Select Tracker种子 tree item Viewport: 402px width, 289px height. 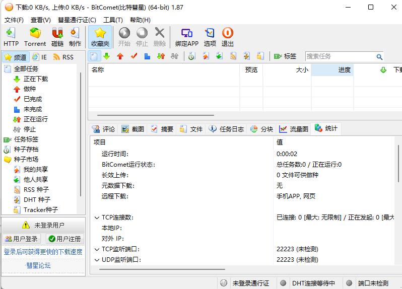click(x=40, y=209)
